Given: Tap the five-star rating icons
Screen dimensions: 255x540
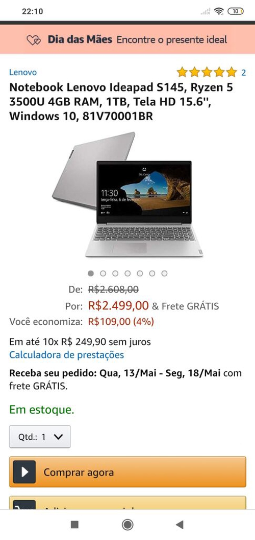Looking at the screenshot, I should pos(207,72).
